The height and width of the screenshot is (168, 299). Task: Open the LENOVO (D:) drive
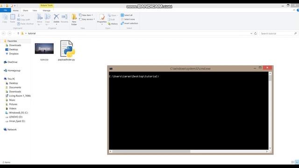coord(15,117)
